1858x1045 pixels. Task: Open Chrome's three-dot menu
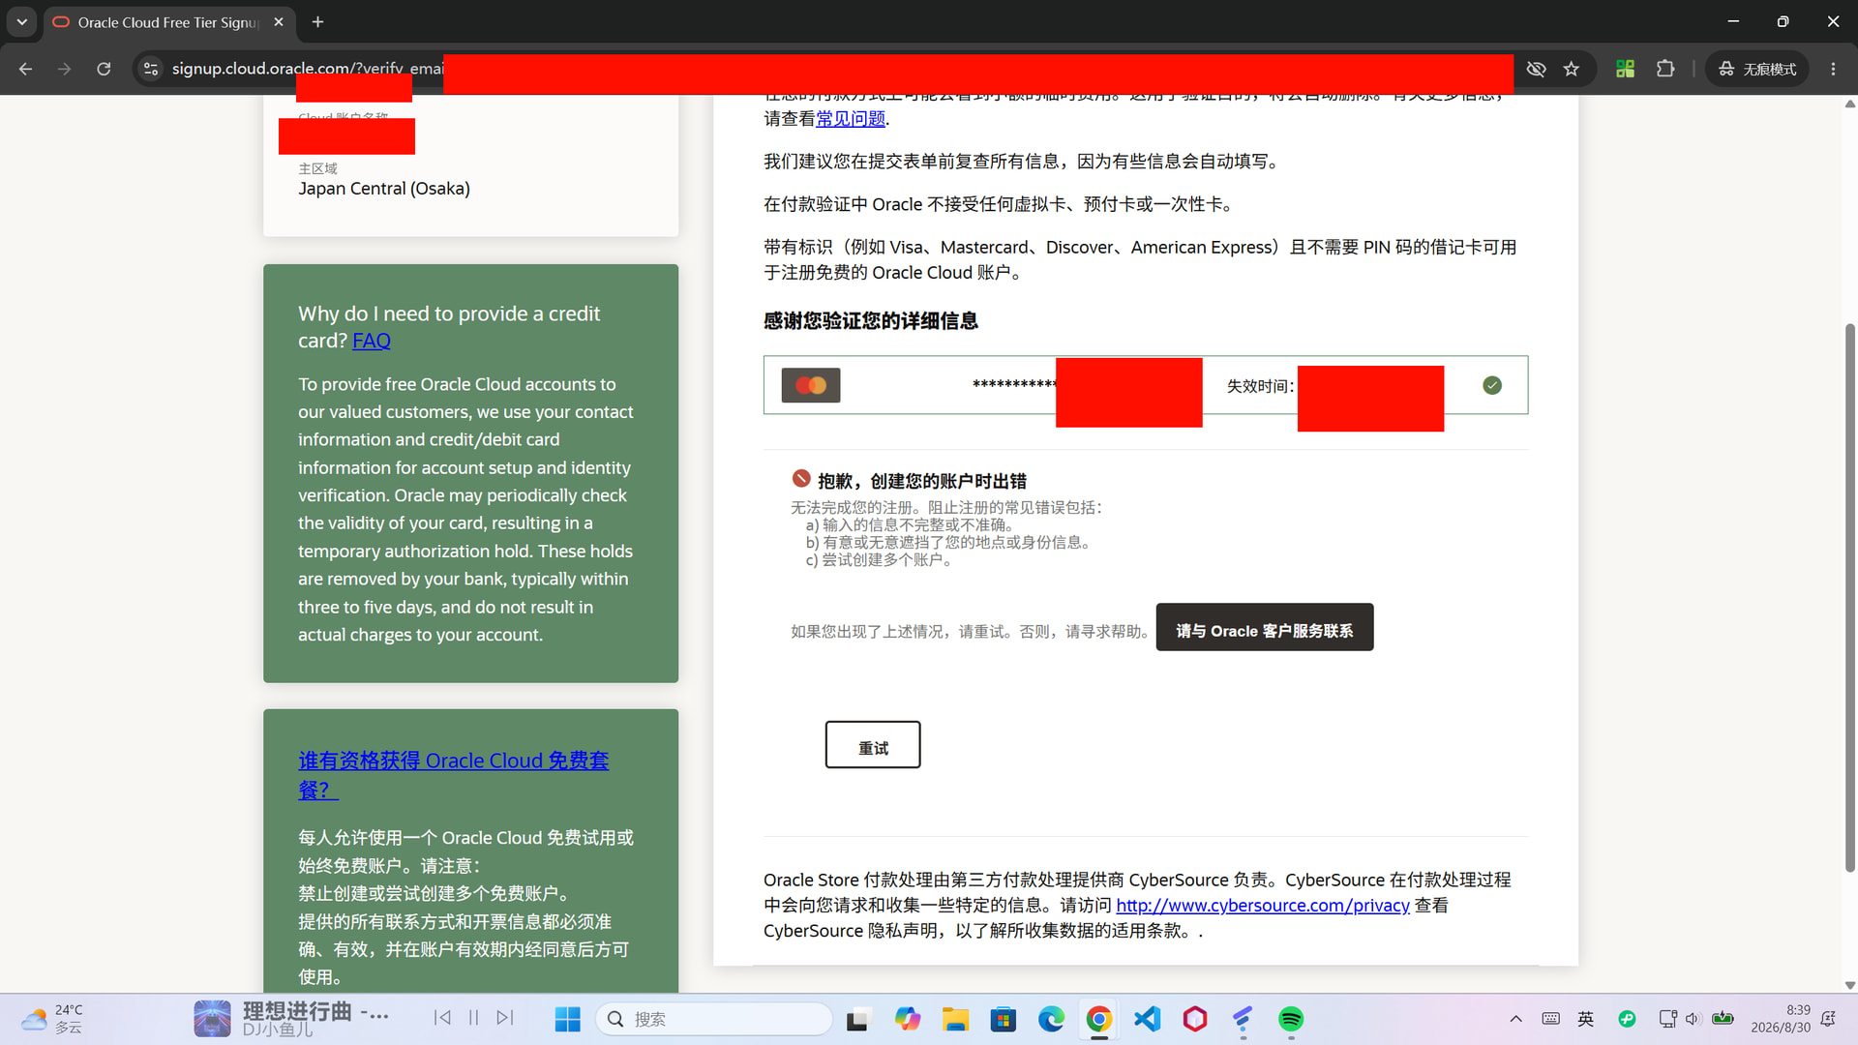(1833, 69)
